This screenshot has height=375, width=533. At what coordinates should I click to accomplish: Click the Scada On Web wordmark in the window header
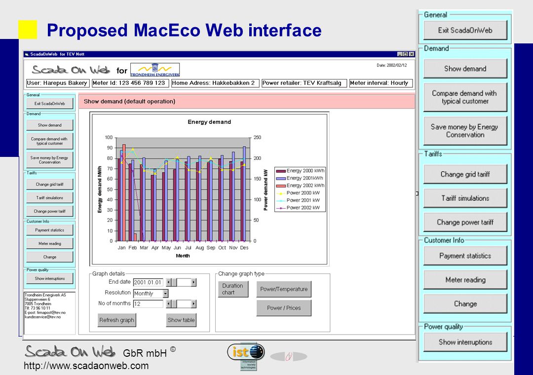click(71, 70)
